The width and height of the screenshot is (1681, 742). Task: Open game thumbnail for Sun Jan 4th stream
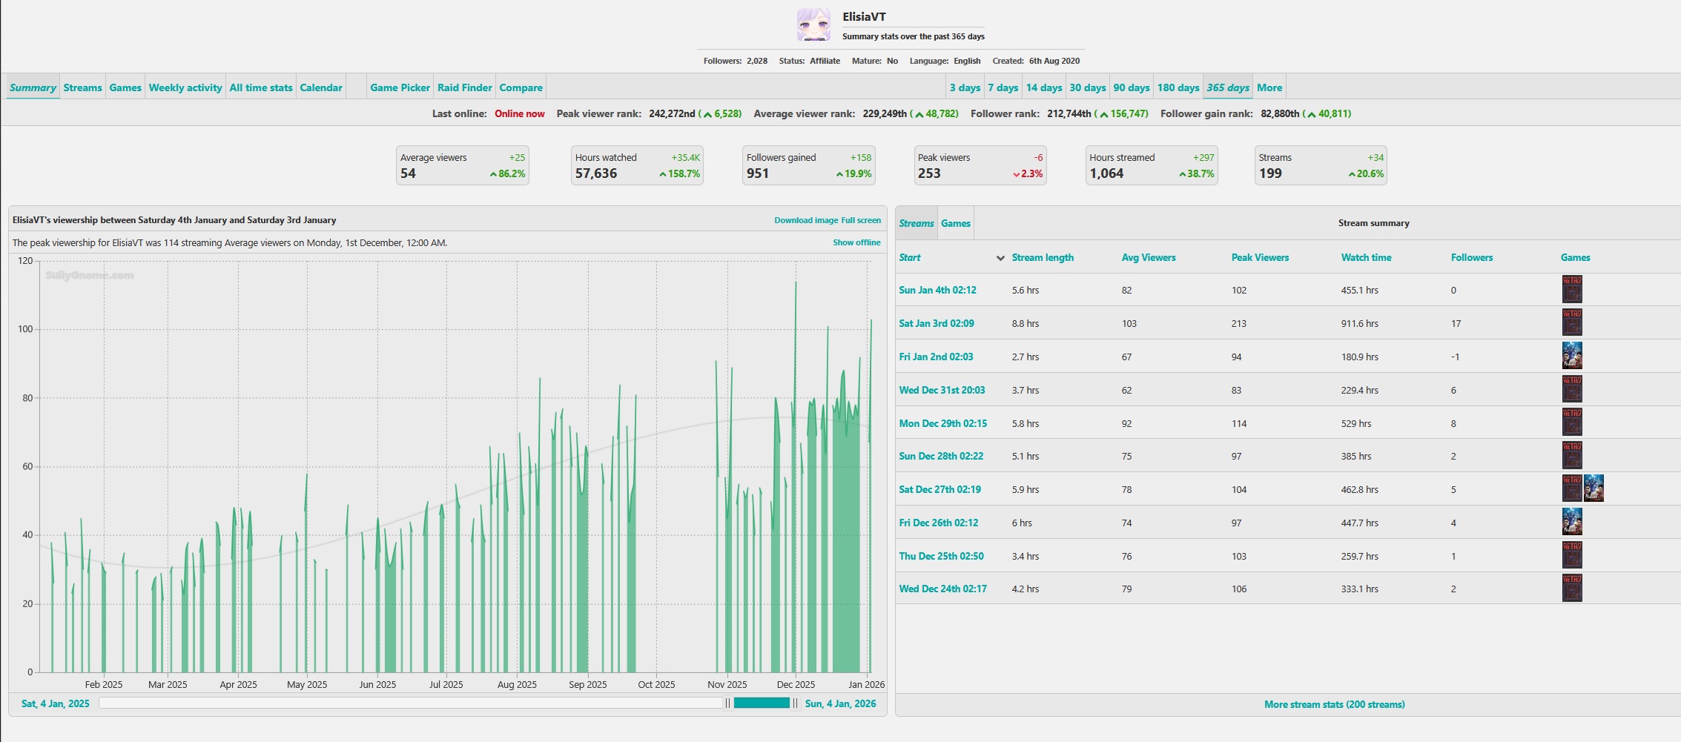pos(1572,290)
